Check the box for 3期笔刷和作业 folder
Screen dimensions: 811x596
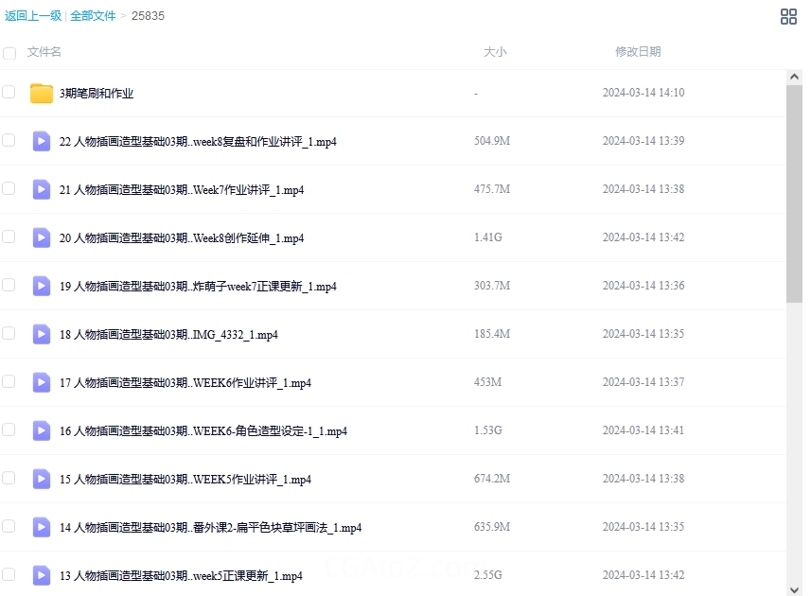[x=9, y=92]
